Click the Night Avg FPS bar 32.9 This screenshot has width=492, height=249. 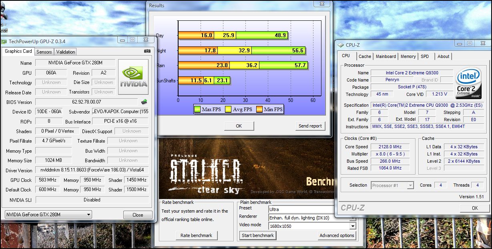[235, 50]
